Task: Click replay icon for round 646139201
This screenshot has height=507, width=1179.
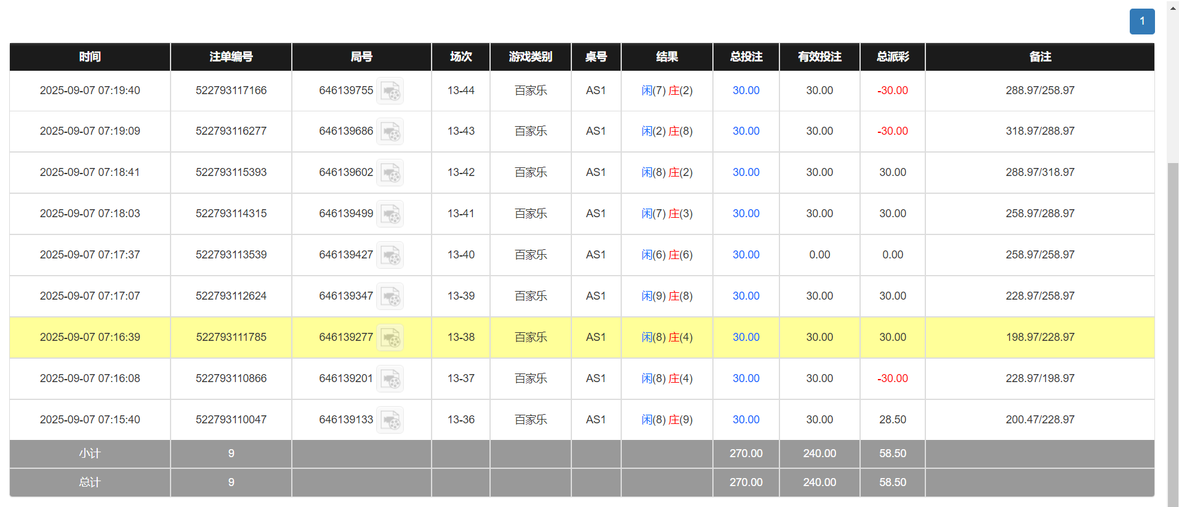Action: click(x=390, y=379)
